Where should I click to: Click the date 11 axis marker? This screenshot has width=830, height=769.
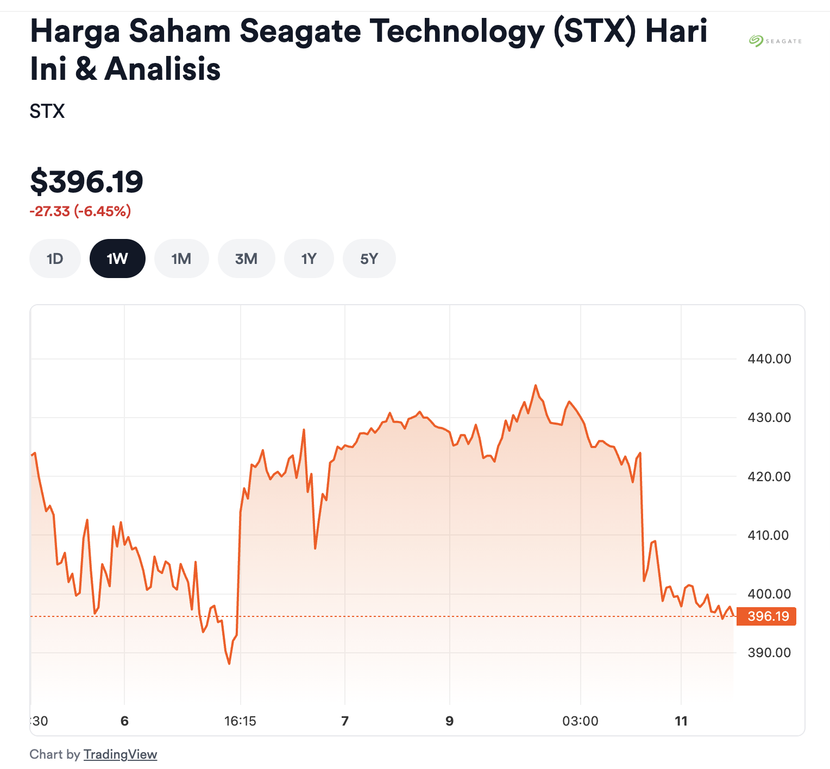tap(681, 721)
